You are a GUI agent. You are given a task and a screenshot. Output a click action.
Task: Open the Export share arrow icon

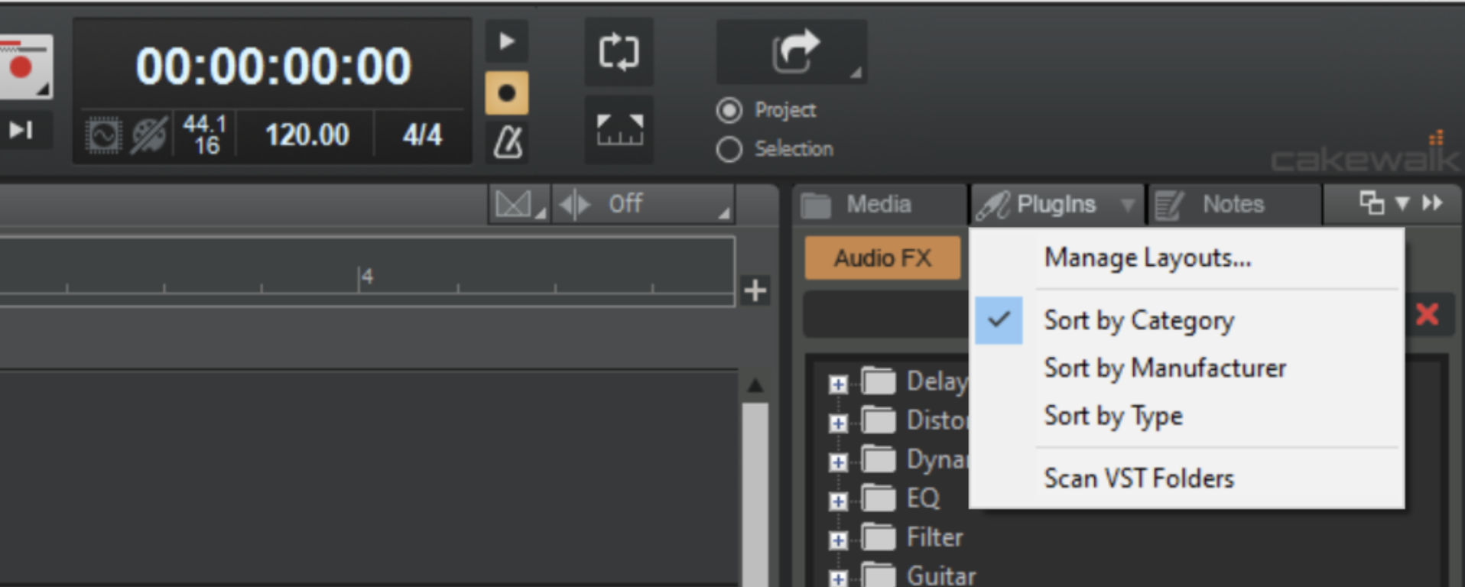click(x=792, y=52)
